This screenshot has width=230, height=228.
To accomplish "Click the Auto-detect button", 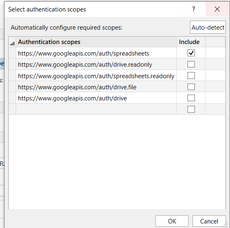I will coord(208,27).
